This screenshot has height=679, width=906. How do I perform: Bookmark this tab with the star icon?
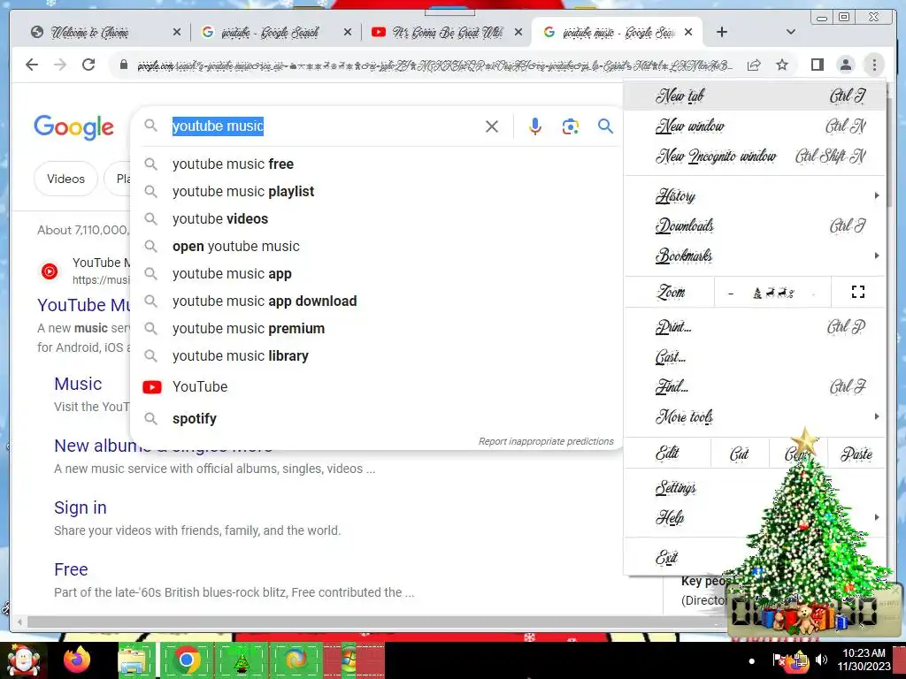pos(782,65)
